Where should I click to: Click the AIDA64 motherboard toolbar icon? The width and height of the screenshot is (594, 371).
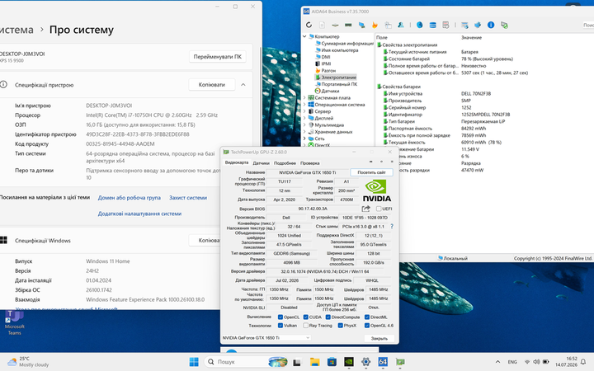pyautogui.click(x=335, y=25)
